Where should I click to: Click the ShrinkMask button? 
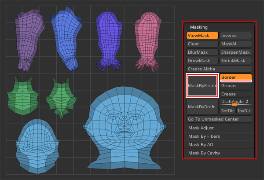[x=235, y=61]
